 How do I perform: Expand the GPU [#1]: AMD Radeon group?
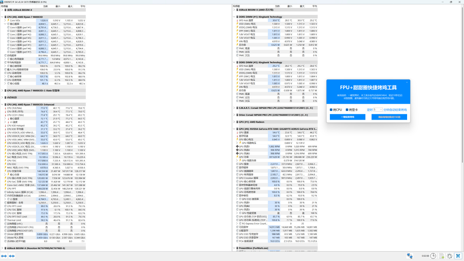coord(234,122)
